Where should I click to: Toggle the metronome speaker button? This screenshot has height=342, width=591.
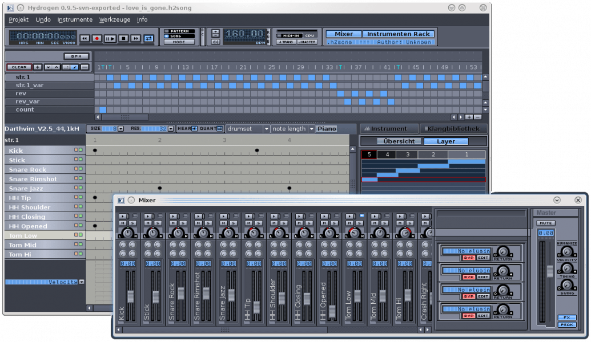tap(215, 42)
